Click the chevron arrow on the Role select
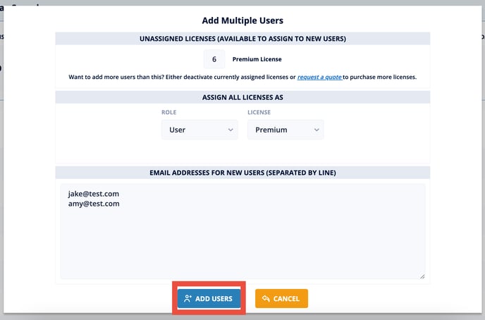Screen dimensions: 485x320 click(x=230, y=130)
